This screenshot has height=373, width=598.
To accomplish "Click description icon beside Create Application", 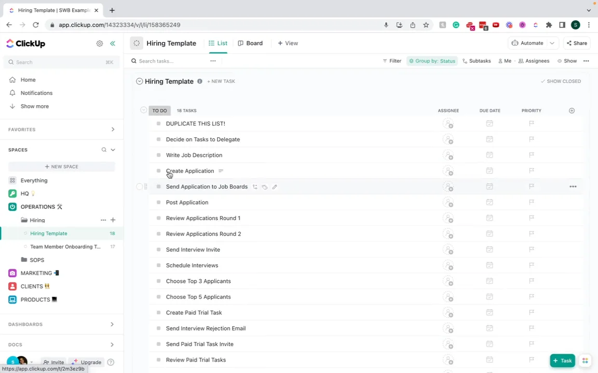I will tap(221, 171).
